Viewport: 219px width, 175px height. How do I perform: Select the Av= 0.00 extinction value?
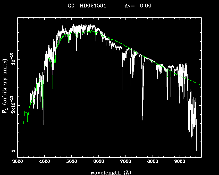[138, 6]
